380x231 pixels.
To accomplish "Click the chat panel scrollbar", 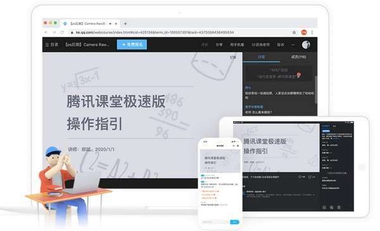I will [316, 90].
